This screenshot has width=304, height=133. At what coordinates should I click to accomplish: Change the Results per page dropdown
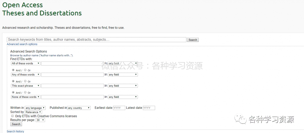pos(40,120)
